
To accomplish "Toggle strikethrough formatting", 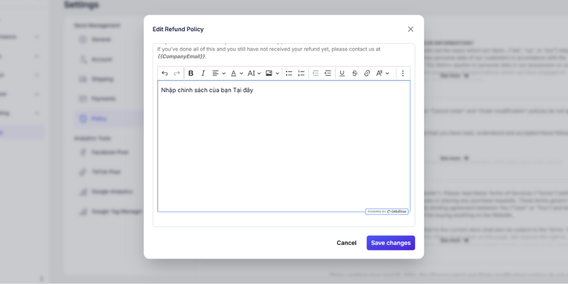I will (x=354, y=73).
